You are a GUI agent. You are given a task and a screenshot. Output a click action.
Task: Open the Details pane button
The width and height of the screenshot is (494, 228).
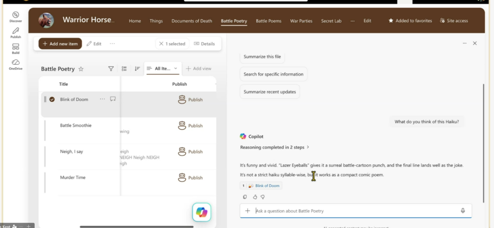[x=204, y=44]
